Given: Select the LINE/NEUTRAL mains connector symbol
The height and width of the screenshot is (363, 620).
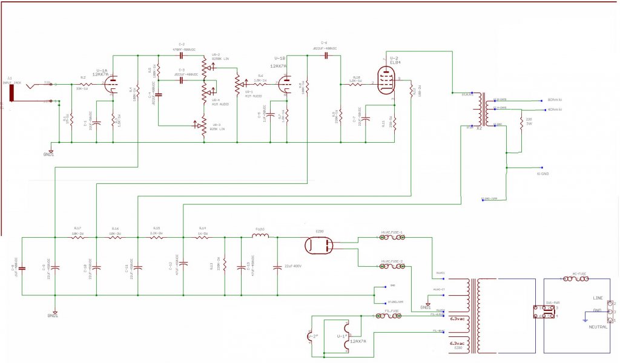Looking at the screenshot, I should [610, 312].
